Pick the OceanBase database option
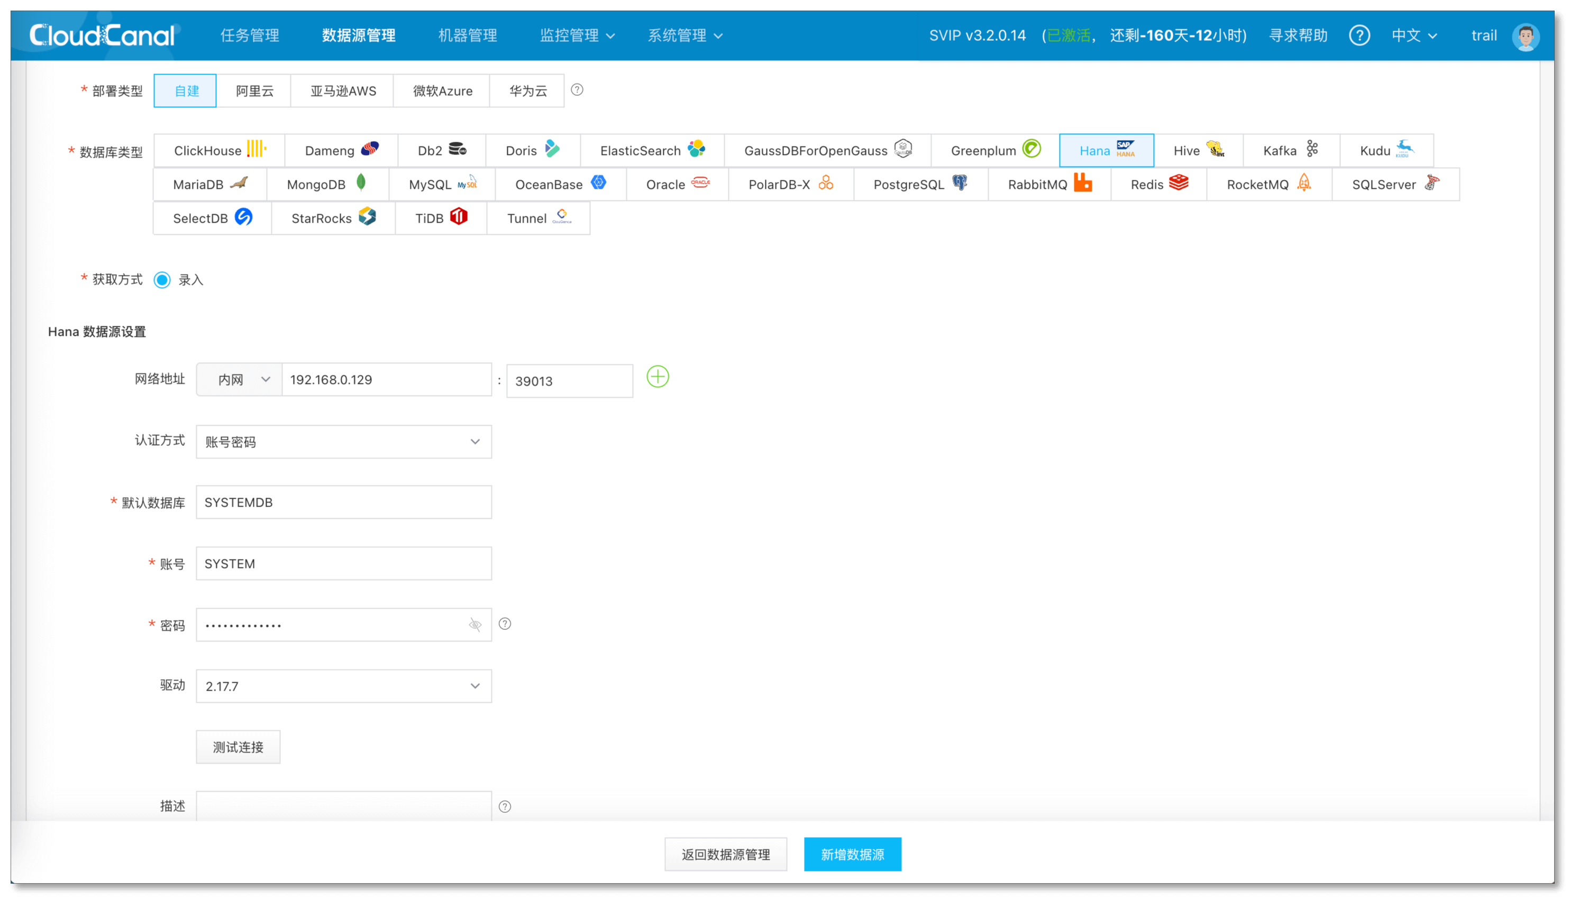Image resolution: width=1570 pixels, height=899 pixels. (560, 184)
